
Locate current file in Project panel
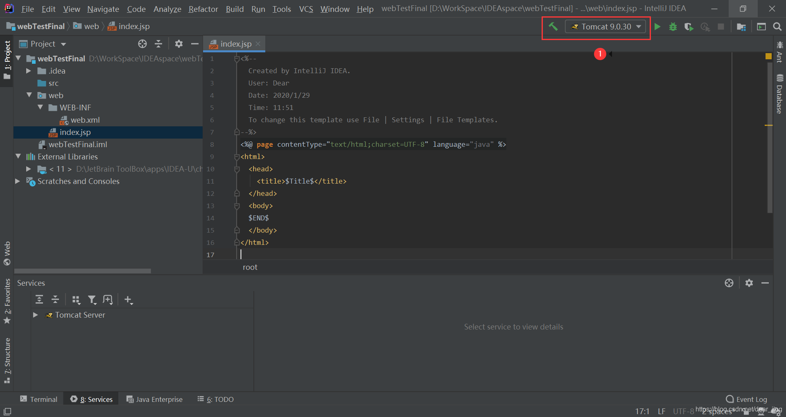(x=142, y=44)
